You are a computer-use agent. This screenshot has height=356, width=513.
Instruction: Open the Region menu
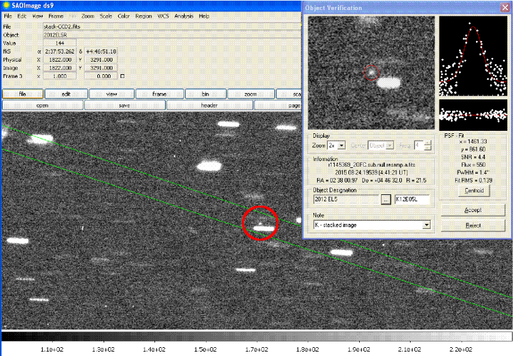(x=143, y=16)
